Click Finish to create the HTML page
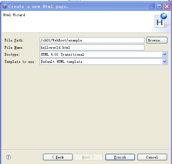Image resolution: width=172 pixels, height=164 pixels. (x=120, y=157)
